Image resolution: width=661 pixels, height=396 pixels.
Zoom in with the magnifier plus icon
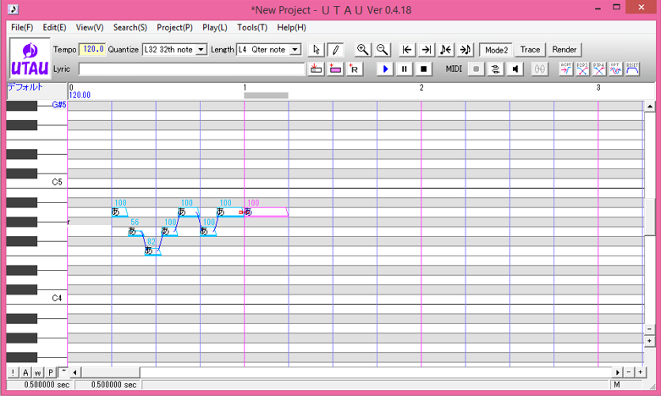(362, 50)
